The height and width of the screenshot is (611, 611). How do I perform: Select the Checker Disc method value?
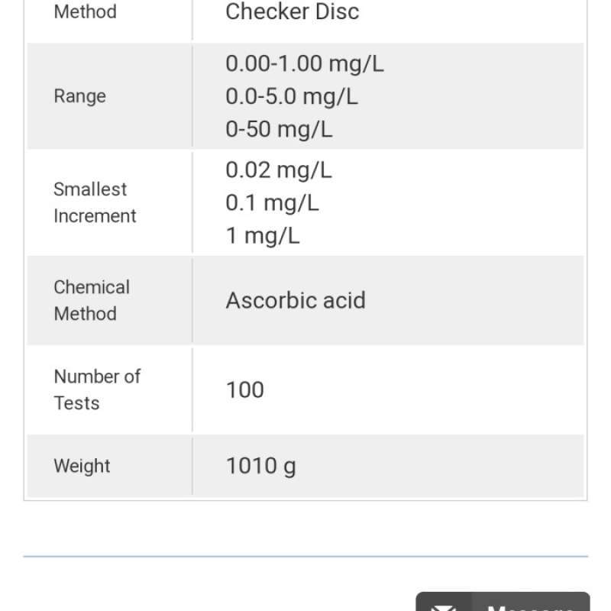tap(292, 11)
